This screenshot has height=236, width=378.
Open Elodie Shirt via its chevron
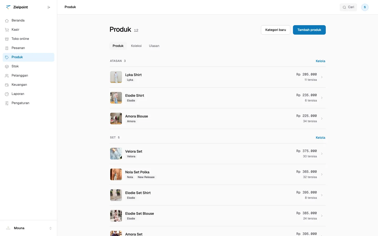tap(322, 98)
